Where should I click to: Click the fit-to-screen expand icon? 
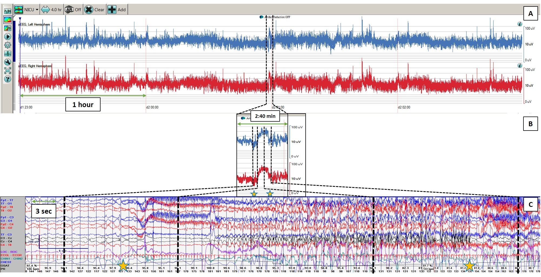(8, 71)
